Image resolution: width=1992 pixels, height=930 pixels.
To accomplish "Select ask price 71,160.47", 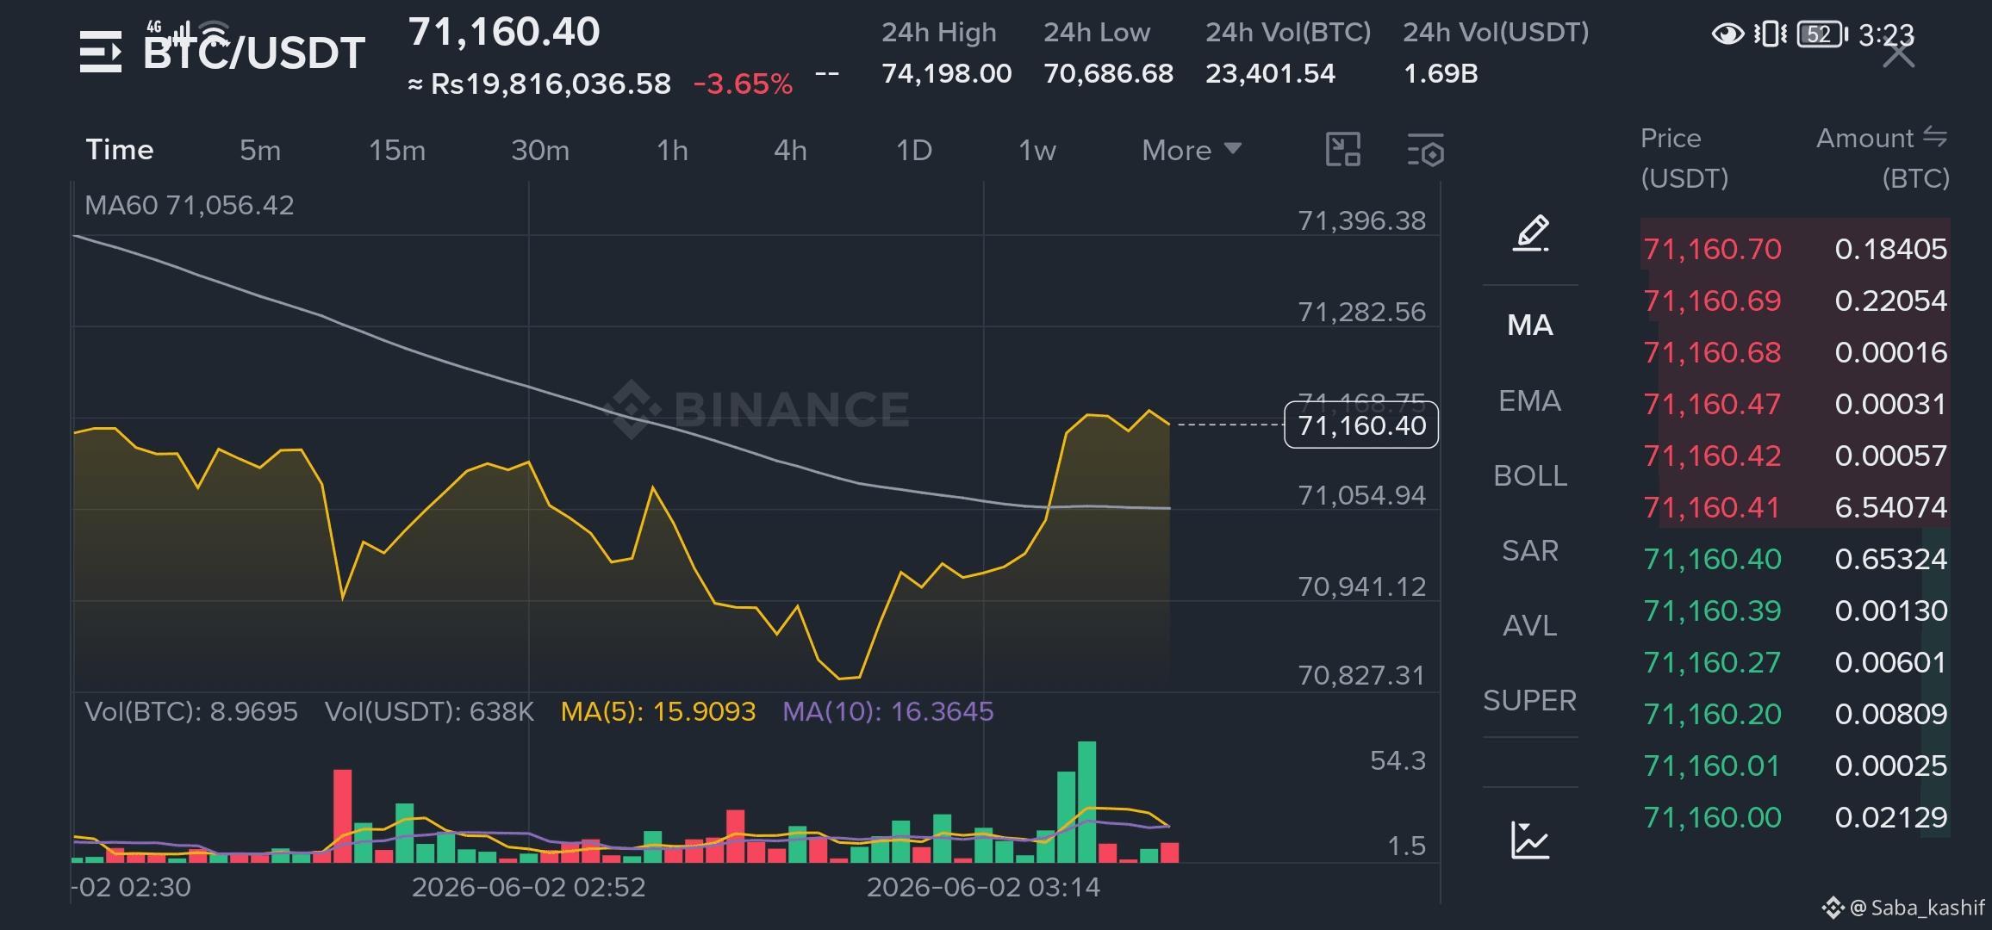I will pos(1712,405).
